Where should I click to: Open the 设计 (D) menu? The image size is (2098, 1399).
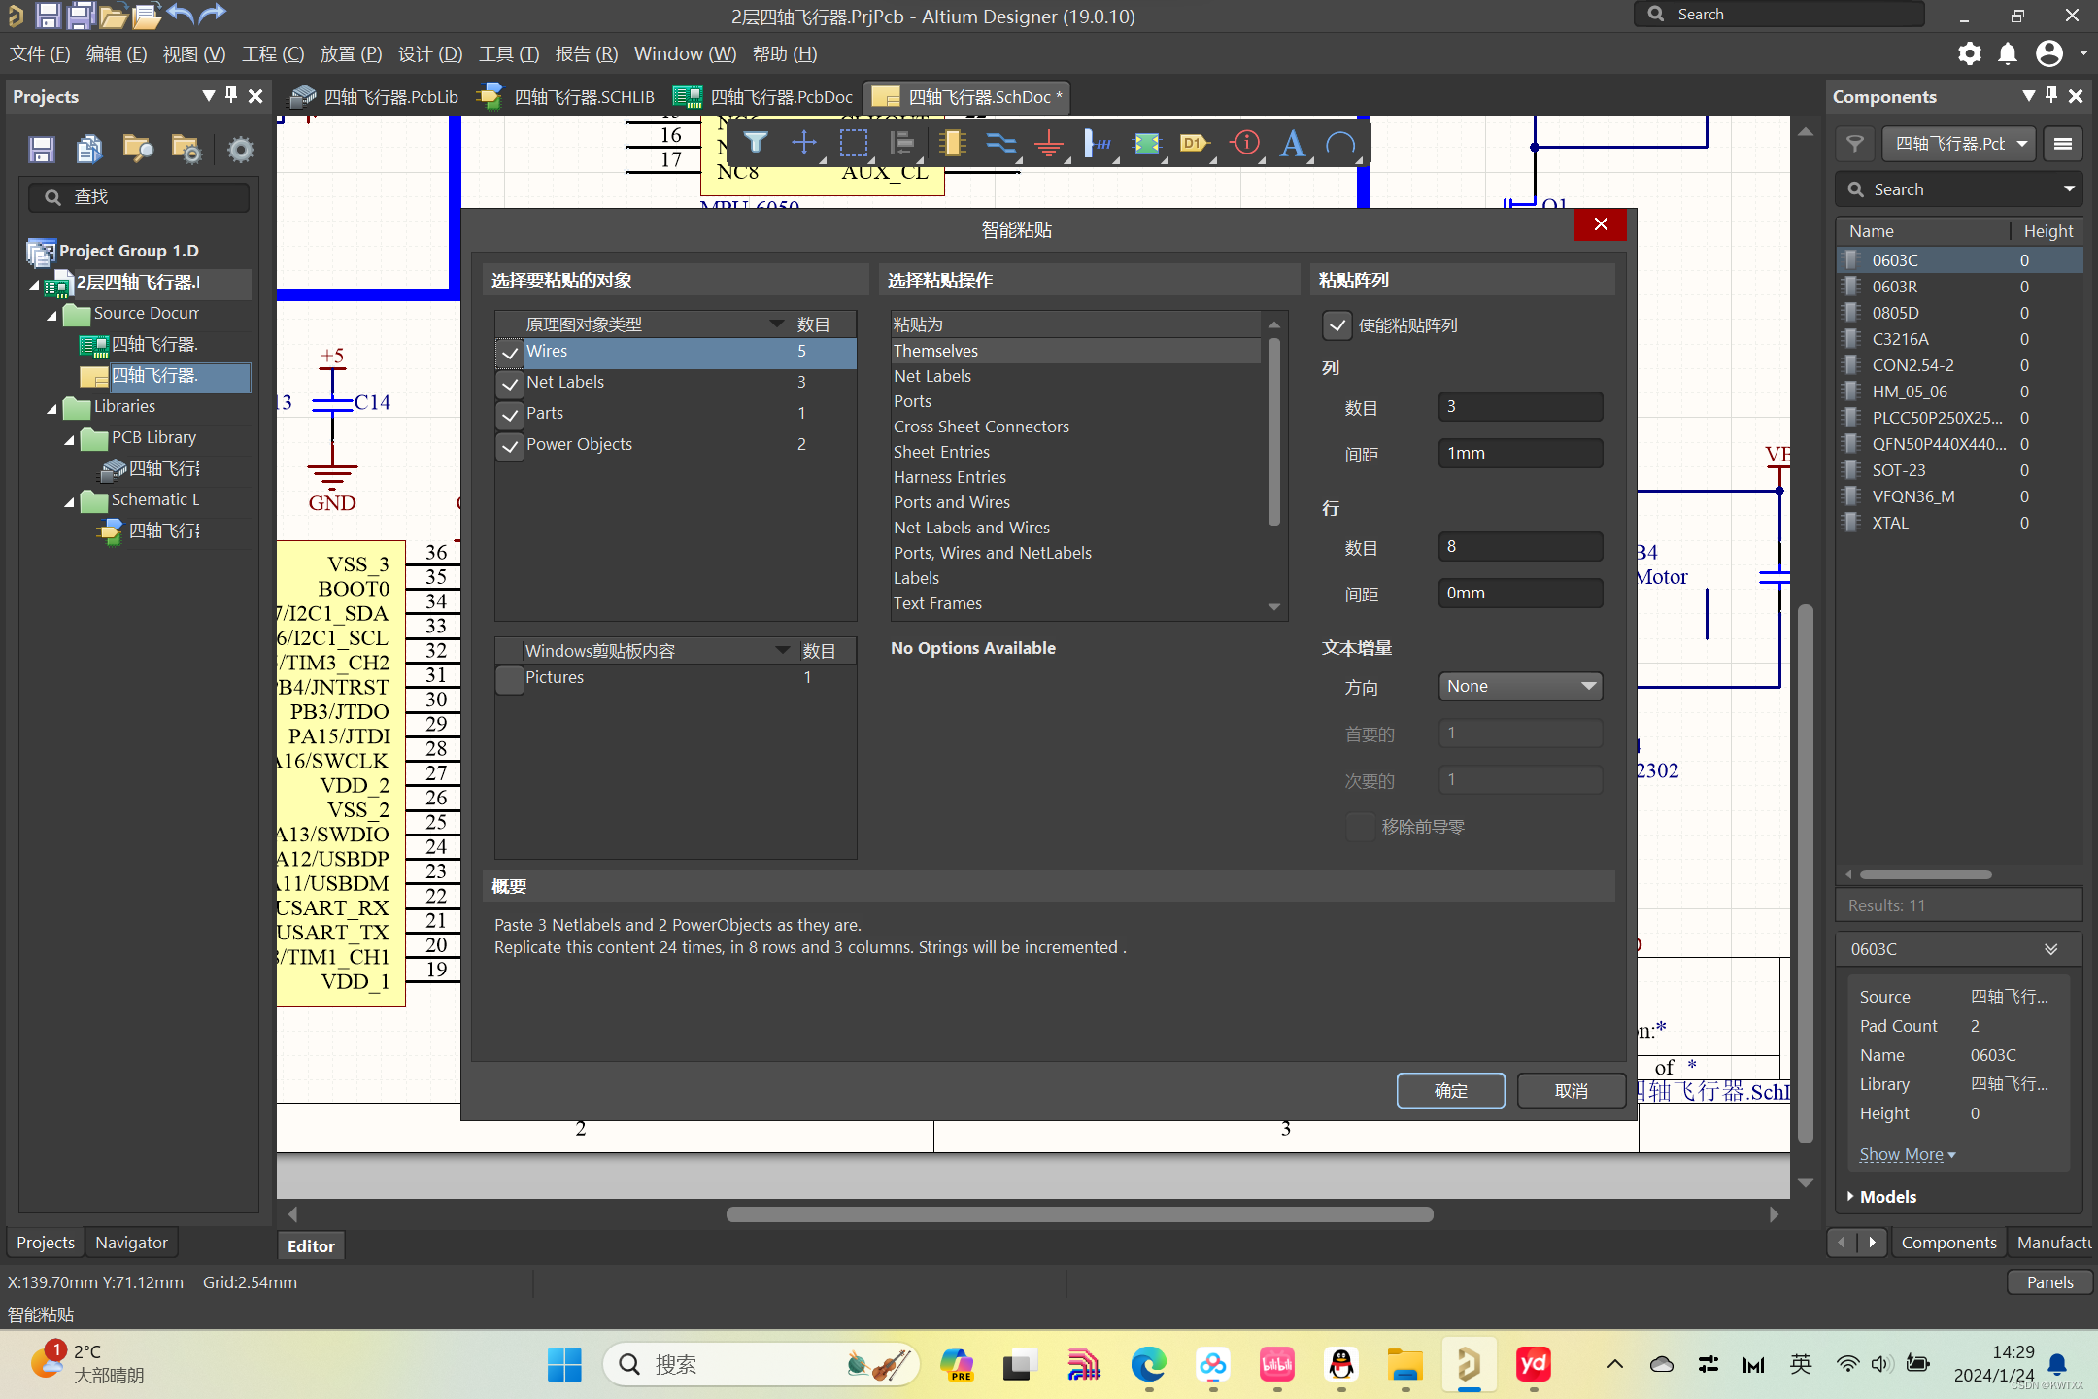tap(430, 53)
